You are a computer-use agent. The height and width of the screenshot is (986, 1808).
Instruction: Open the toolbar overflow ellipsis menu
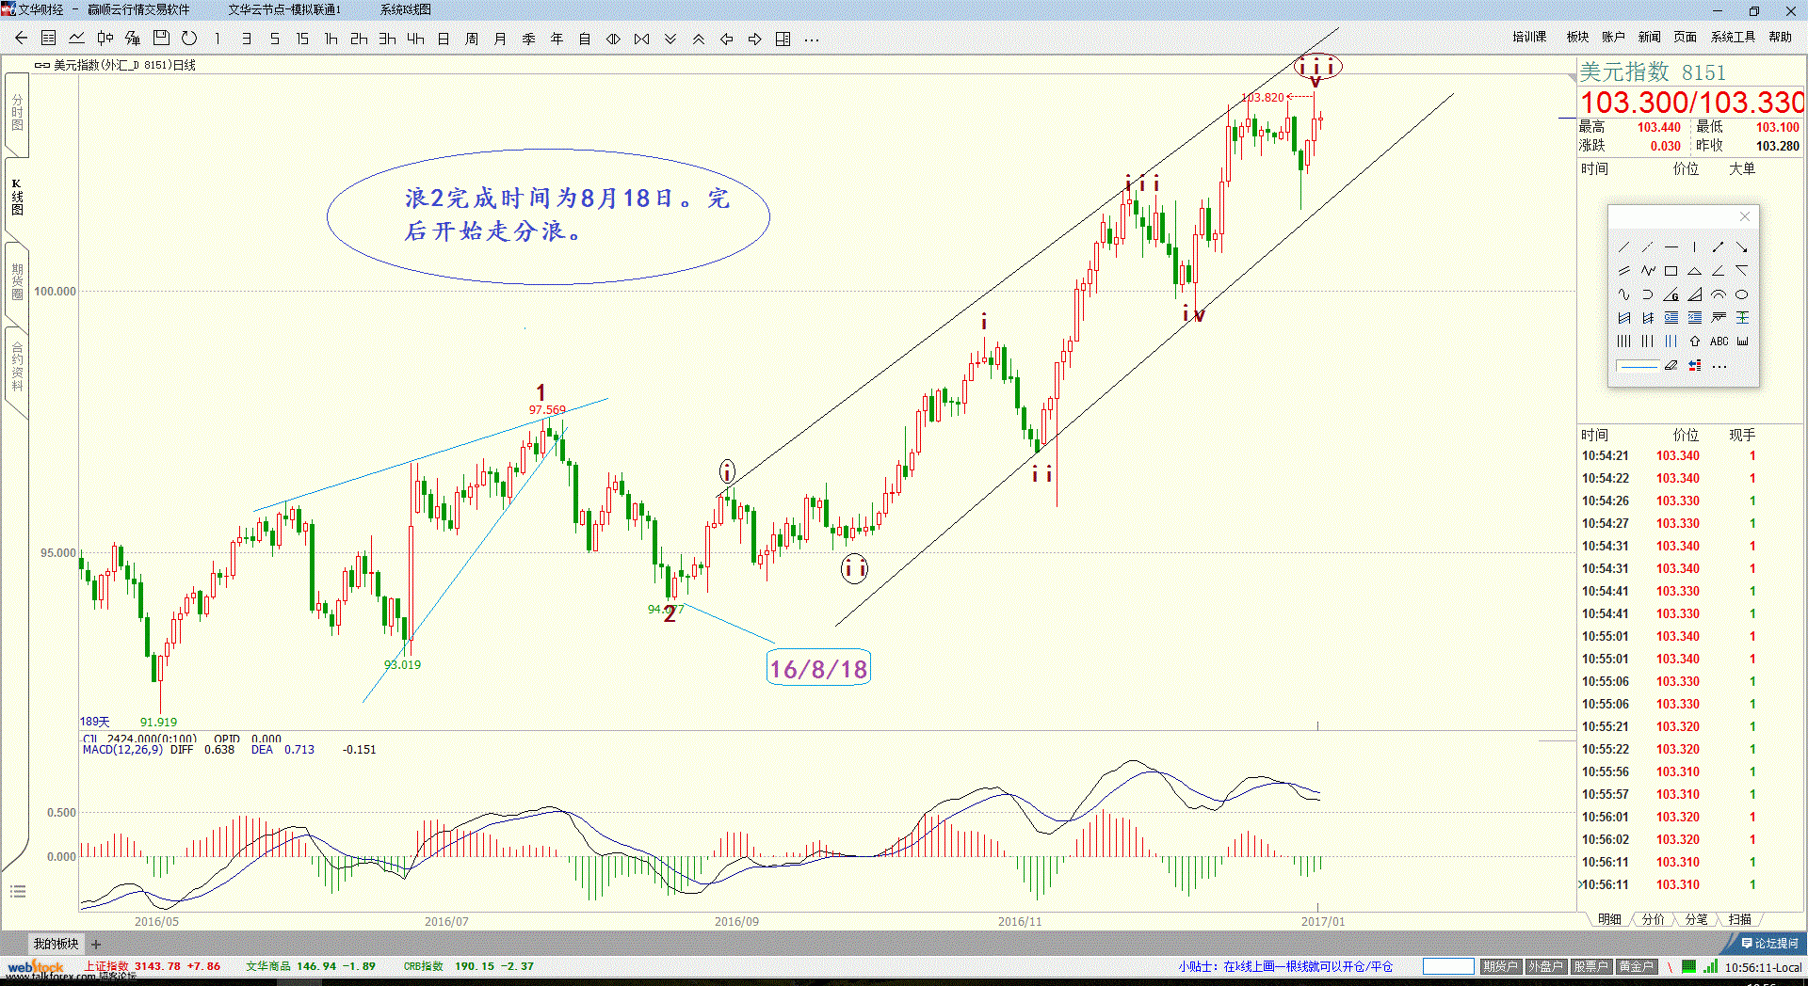click(x=811, y=40)
